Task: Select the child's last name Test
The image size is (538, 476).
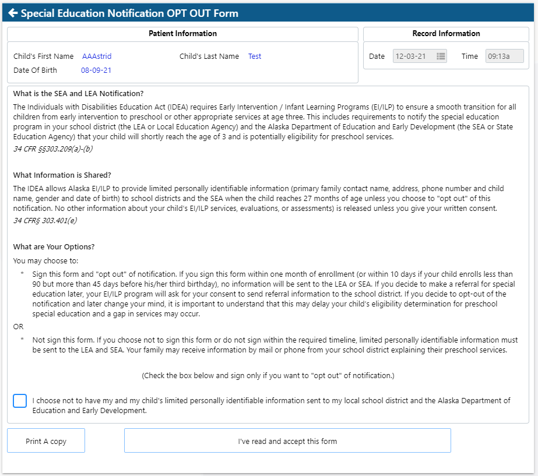Action: (255, 57)
